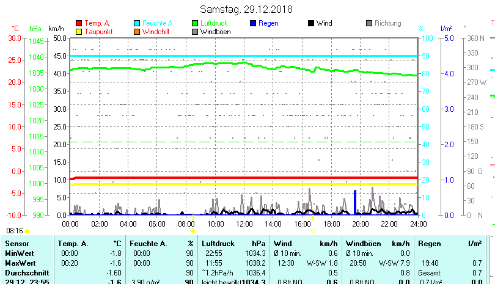Click the red Temp. A. legend swatch
The width and height of the screenshot is (495, 284).
78,23
